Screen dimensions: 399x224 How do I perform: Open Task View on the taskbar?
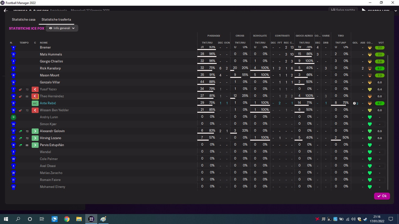tap(42, 219)
